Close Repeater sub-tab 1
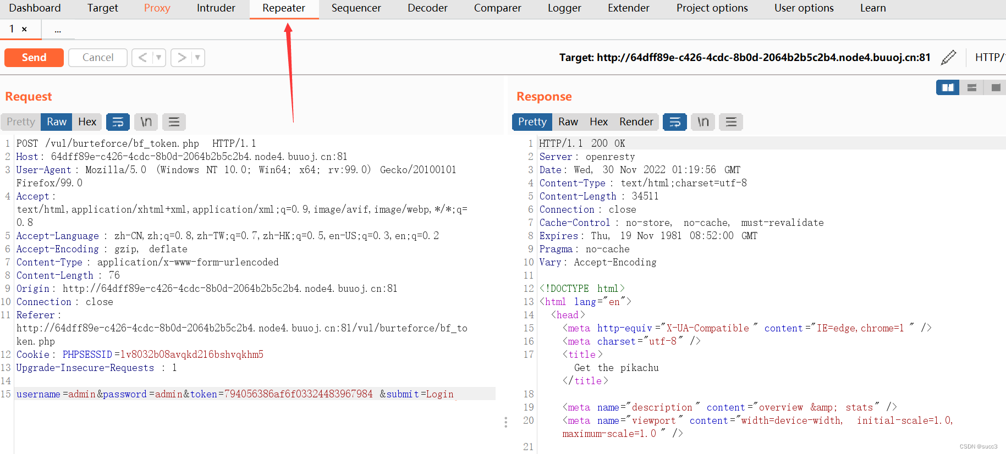The width and height of the screenshot is (1006, 454). [24, 29]
